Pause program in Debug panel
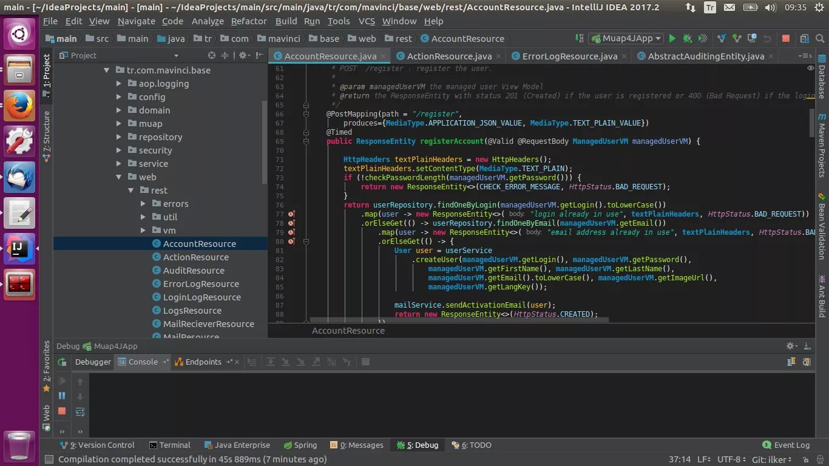829x466 pixels. [62, 396]
